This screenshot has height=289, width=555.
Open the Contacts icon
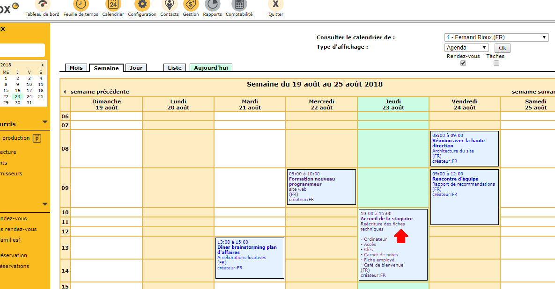(169, 5)
